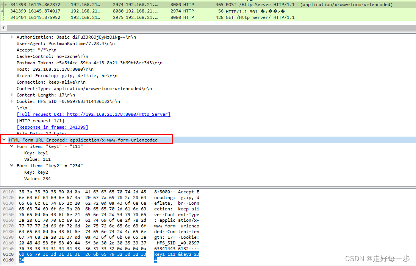Follow the Response in frame 341399 link
The height and width of the screenshot is (266, 416).
coord(52,127)
